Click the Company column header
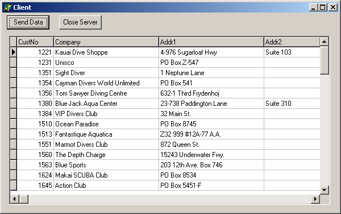Image resolution: width=341 pixels, height=214 pixels. click(106, 42)
